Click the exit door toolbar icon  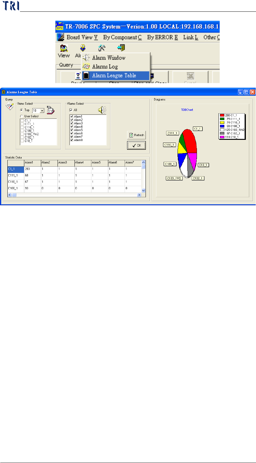coord(121,48)
